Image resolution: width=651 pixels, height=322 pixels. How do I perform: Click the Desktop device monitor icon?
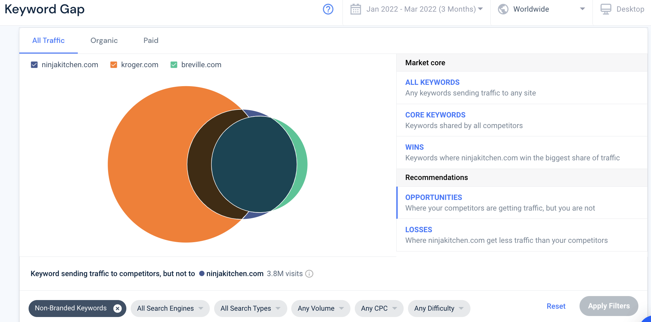pyautogui.click(x=605, y=9)
